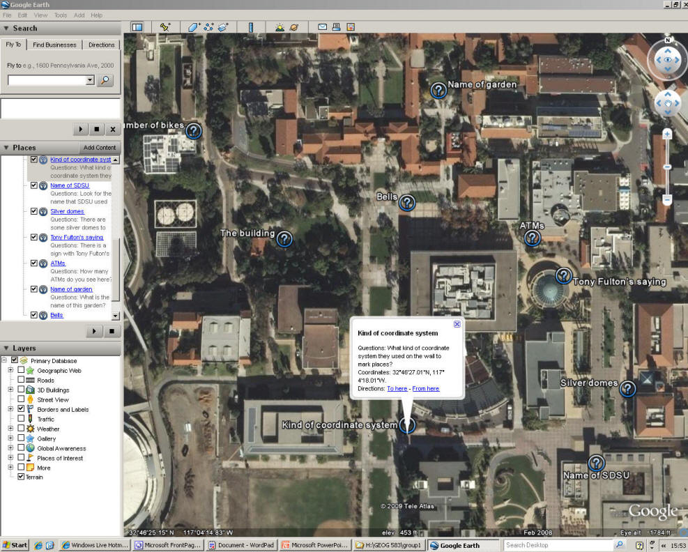688x552 pixels.
Task: Uncheck the Name of SDSU checkbox
Action: coord(33,185)
